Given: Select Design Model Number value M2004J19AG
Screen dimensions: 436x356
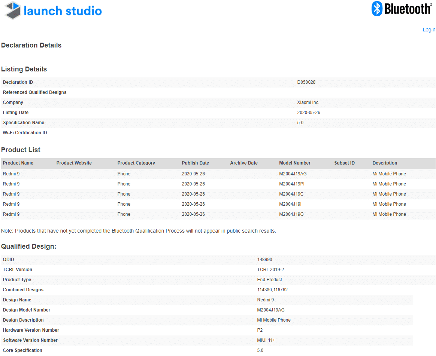Looking at the screenshot, I should click(271, 310).
